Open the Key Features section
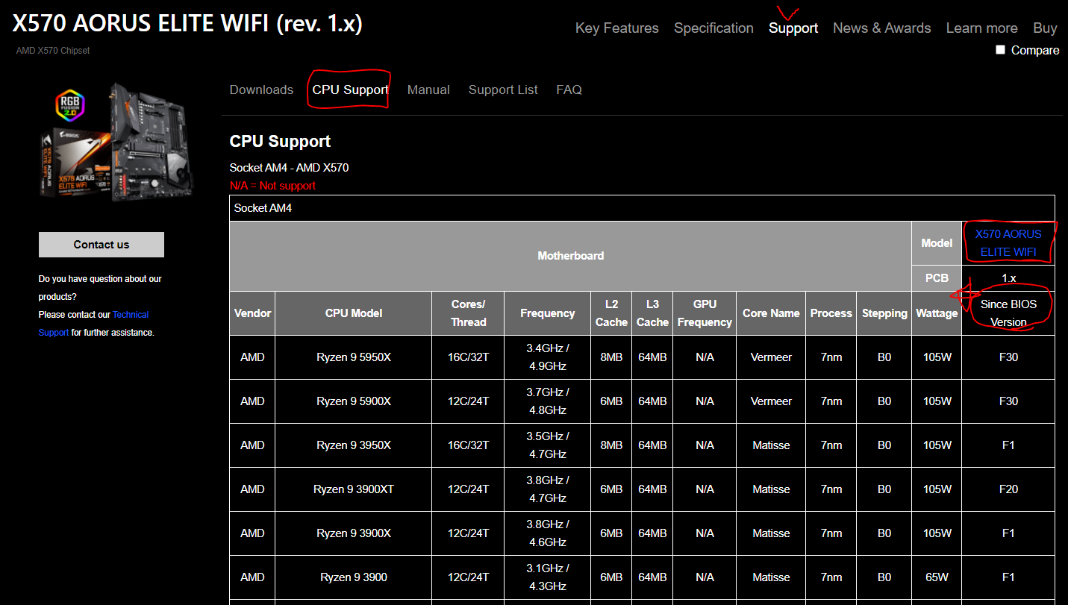Image resolution: width=1068 pixels, height=605 pixels. point(616,28)
